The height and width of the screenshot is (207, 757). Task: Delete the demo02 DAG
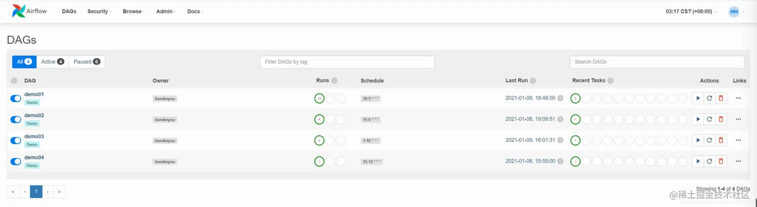click(x=721, y=119)
